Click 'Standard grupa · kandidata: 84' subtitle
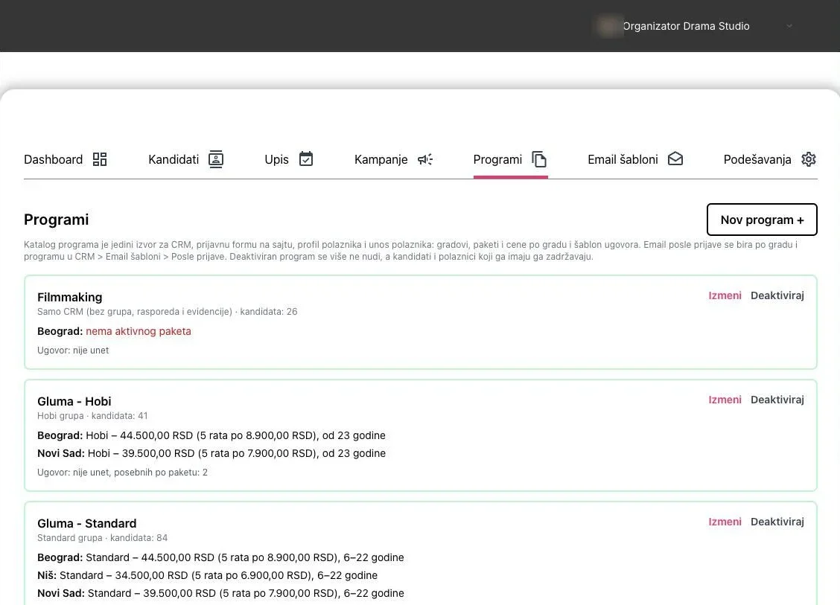Screen dimensions: 840x605 click(102, 538)
